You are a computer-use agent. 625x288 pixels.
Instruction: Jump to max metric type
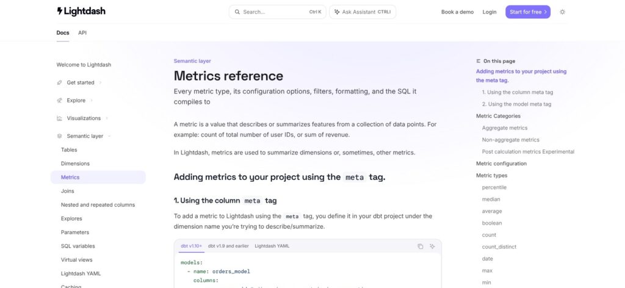487,271
